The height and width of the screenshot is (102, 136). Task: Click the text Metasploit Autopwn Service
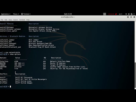pos(41,27)
